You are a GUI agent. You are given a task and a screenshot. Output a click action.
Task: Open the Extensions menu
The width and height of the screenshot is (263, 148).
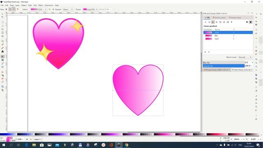click(x=49, y=5)
